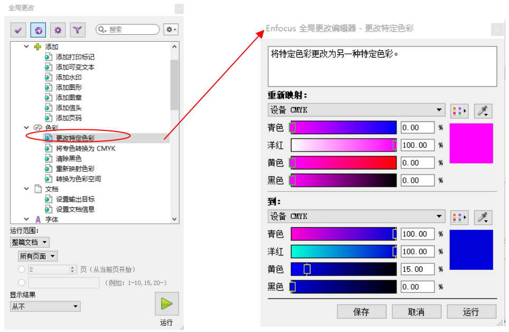Select the page-count radio button
The width and height of the screenshot is (509, 332).
[x=22, y=270]
